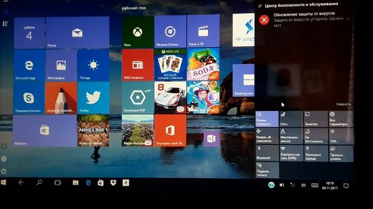373x209 pixels.
Task: Open the touch keyboard tray icon
Action: (x=315, y=185)
